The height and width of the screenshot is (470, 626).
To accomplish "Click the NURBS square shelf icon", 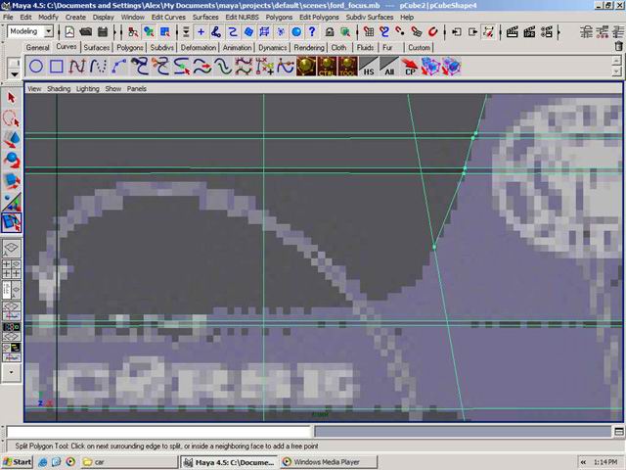I will [57, 67].
